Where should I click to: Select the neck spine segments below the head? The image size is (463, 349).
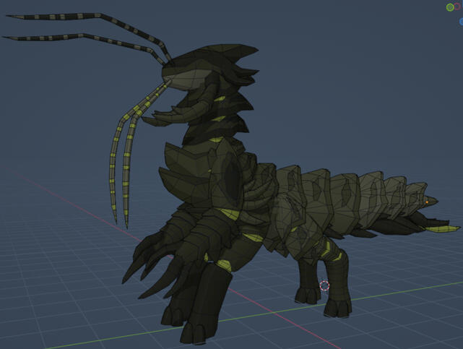(209, 116)
